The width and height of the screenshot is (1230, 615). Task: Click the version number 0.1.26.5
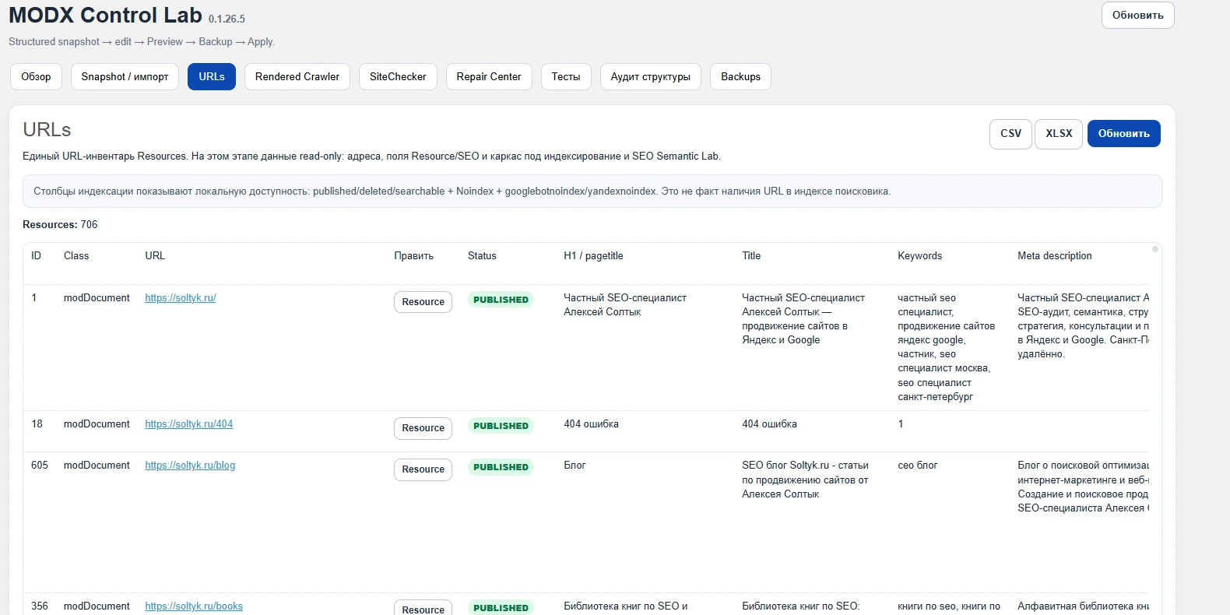(227, 19)
